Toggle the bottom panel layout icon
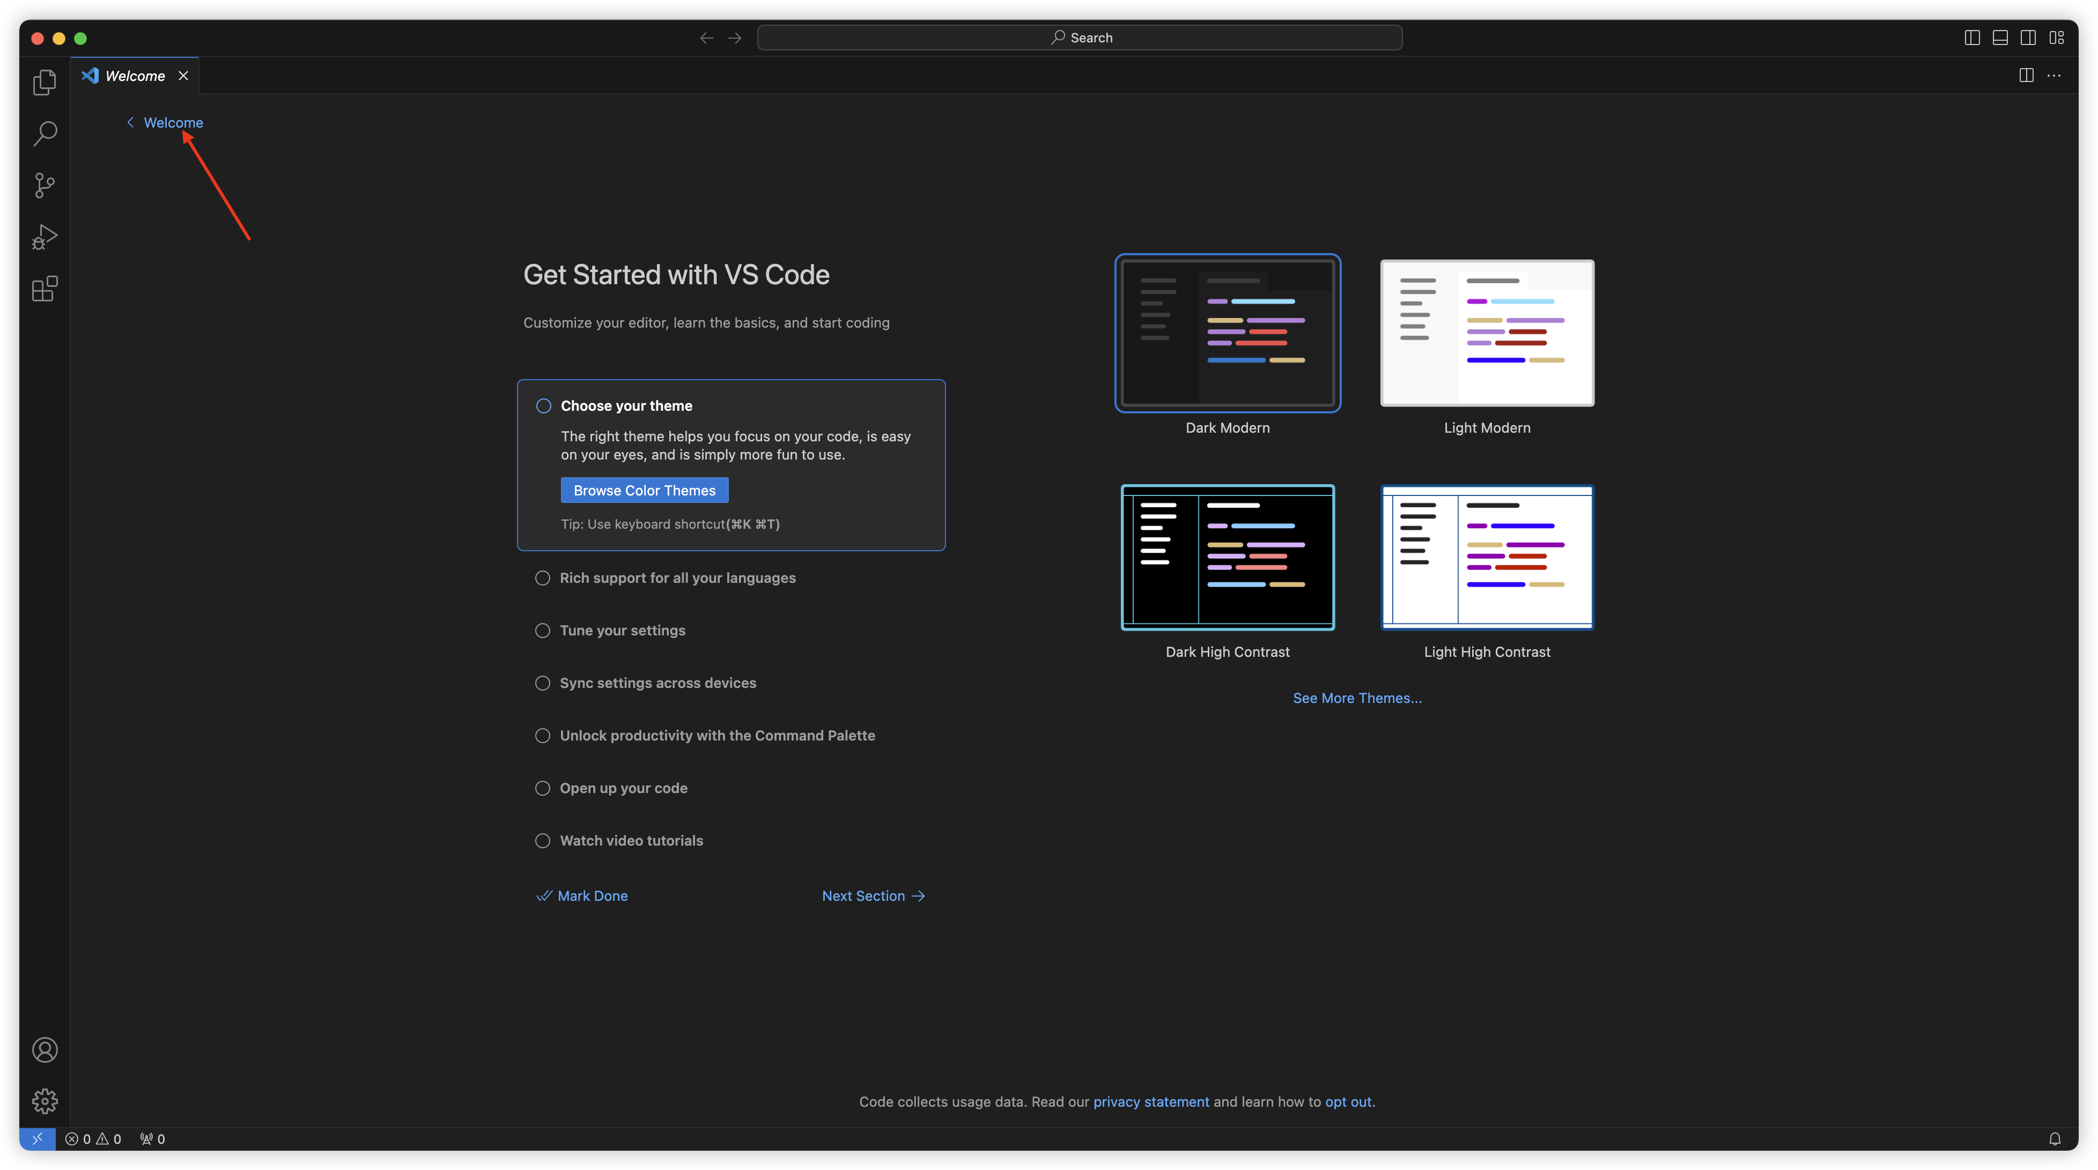This screenshot has height=1170, width=2098. [1999, 38]
